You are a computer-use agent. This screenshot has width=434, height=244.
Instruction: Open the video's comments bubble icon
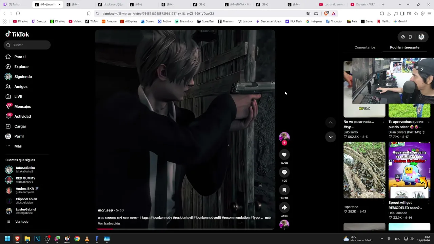coord(284,172)
